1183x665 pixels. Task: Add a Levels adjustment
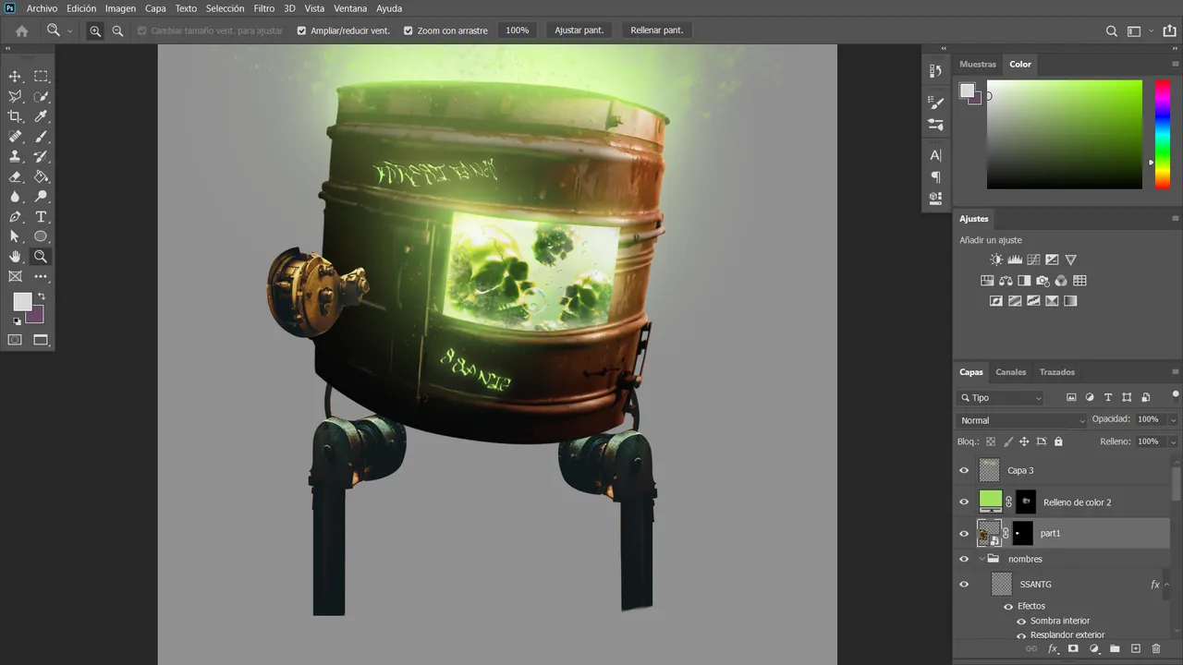click(x=1015, y=260)
